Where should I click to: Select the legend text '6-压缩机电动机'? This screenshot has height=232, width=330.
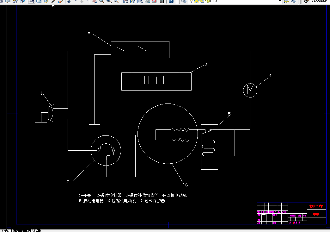pyautogui.click(x=122, y=201)
